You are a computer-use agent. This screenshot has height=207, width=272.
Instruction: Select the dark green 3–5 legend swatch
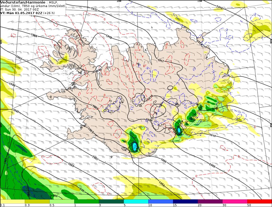[111, 202]
